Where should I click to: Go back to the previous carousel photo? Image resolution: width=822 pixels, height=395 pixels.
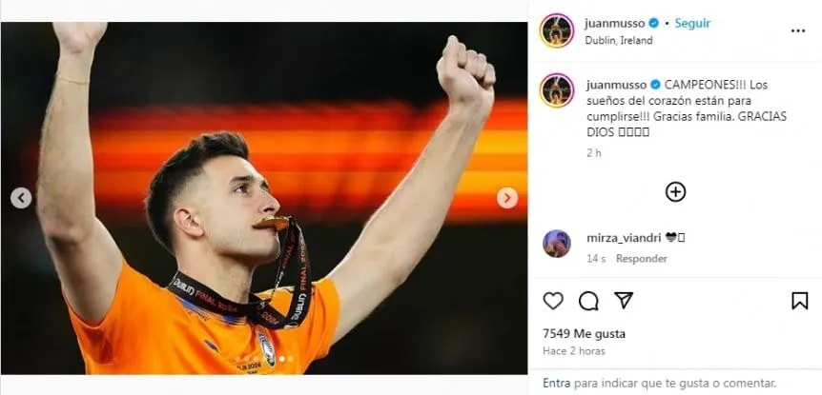[21, 198]
